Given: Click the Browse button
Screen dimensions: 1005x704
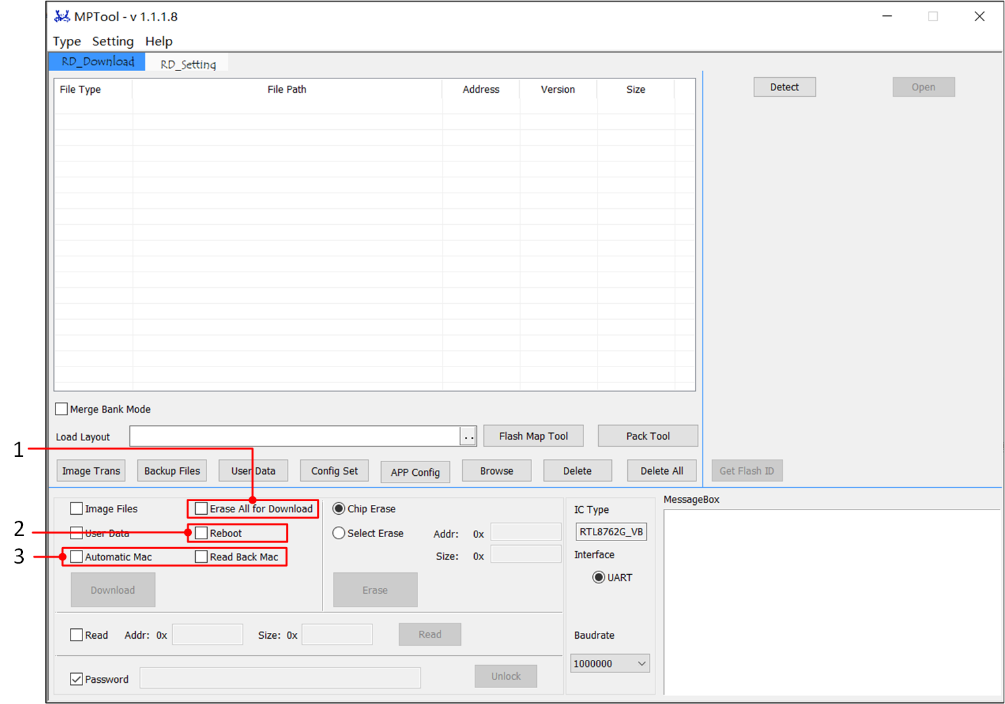Looking at the screenshot, I should pyautogui.click(x=496, y=471).
